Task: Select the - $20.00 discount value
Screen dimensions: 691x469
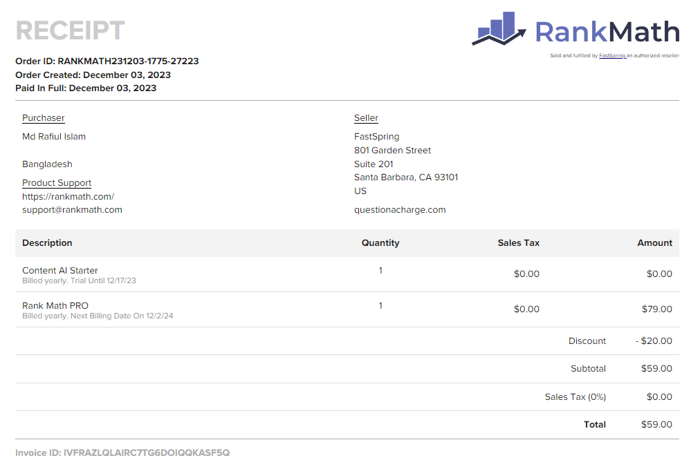Action: coord(654,341)
